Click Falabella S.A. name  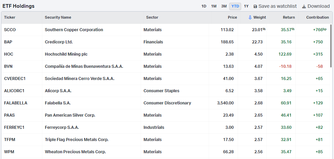click(58, 103)
